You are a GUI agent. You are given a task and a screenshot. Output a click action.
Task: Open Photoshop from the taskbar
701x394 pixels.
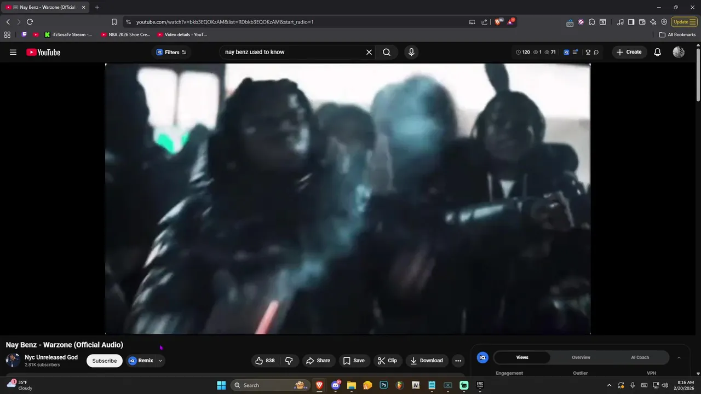click(383, 385)
